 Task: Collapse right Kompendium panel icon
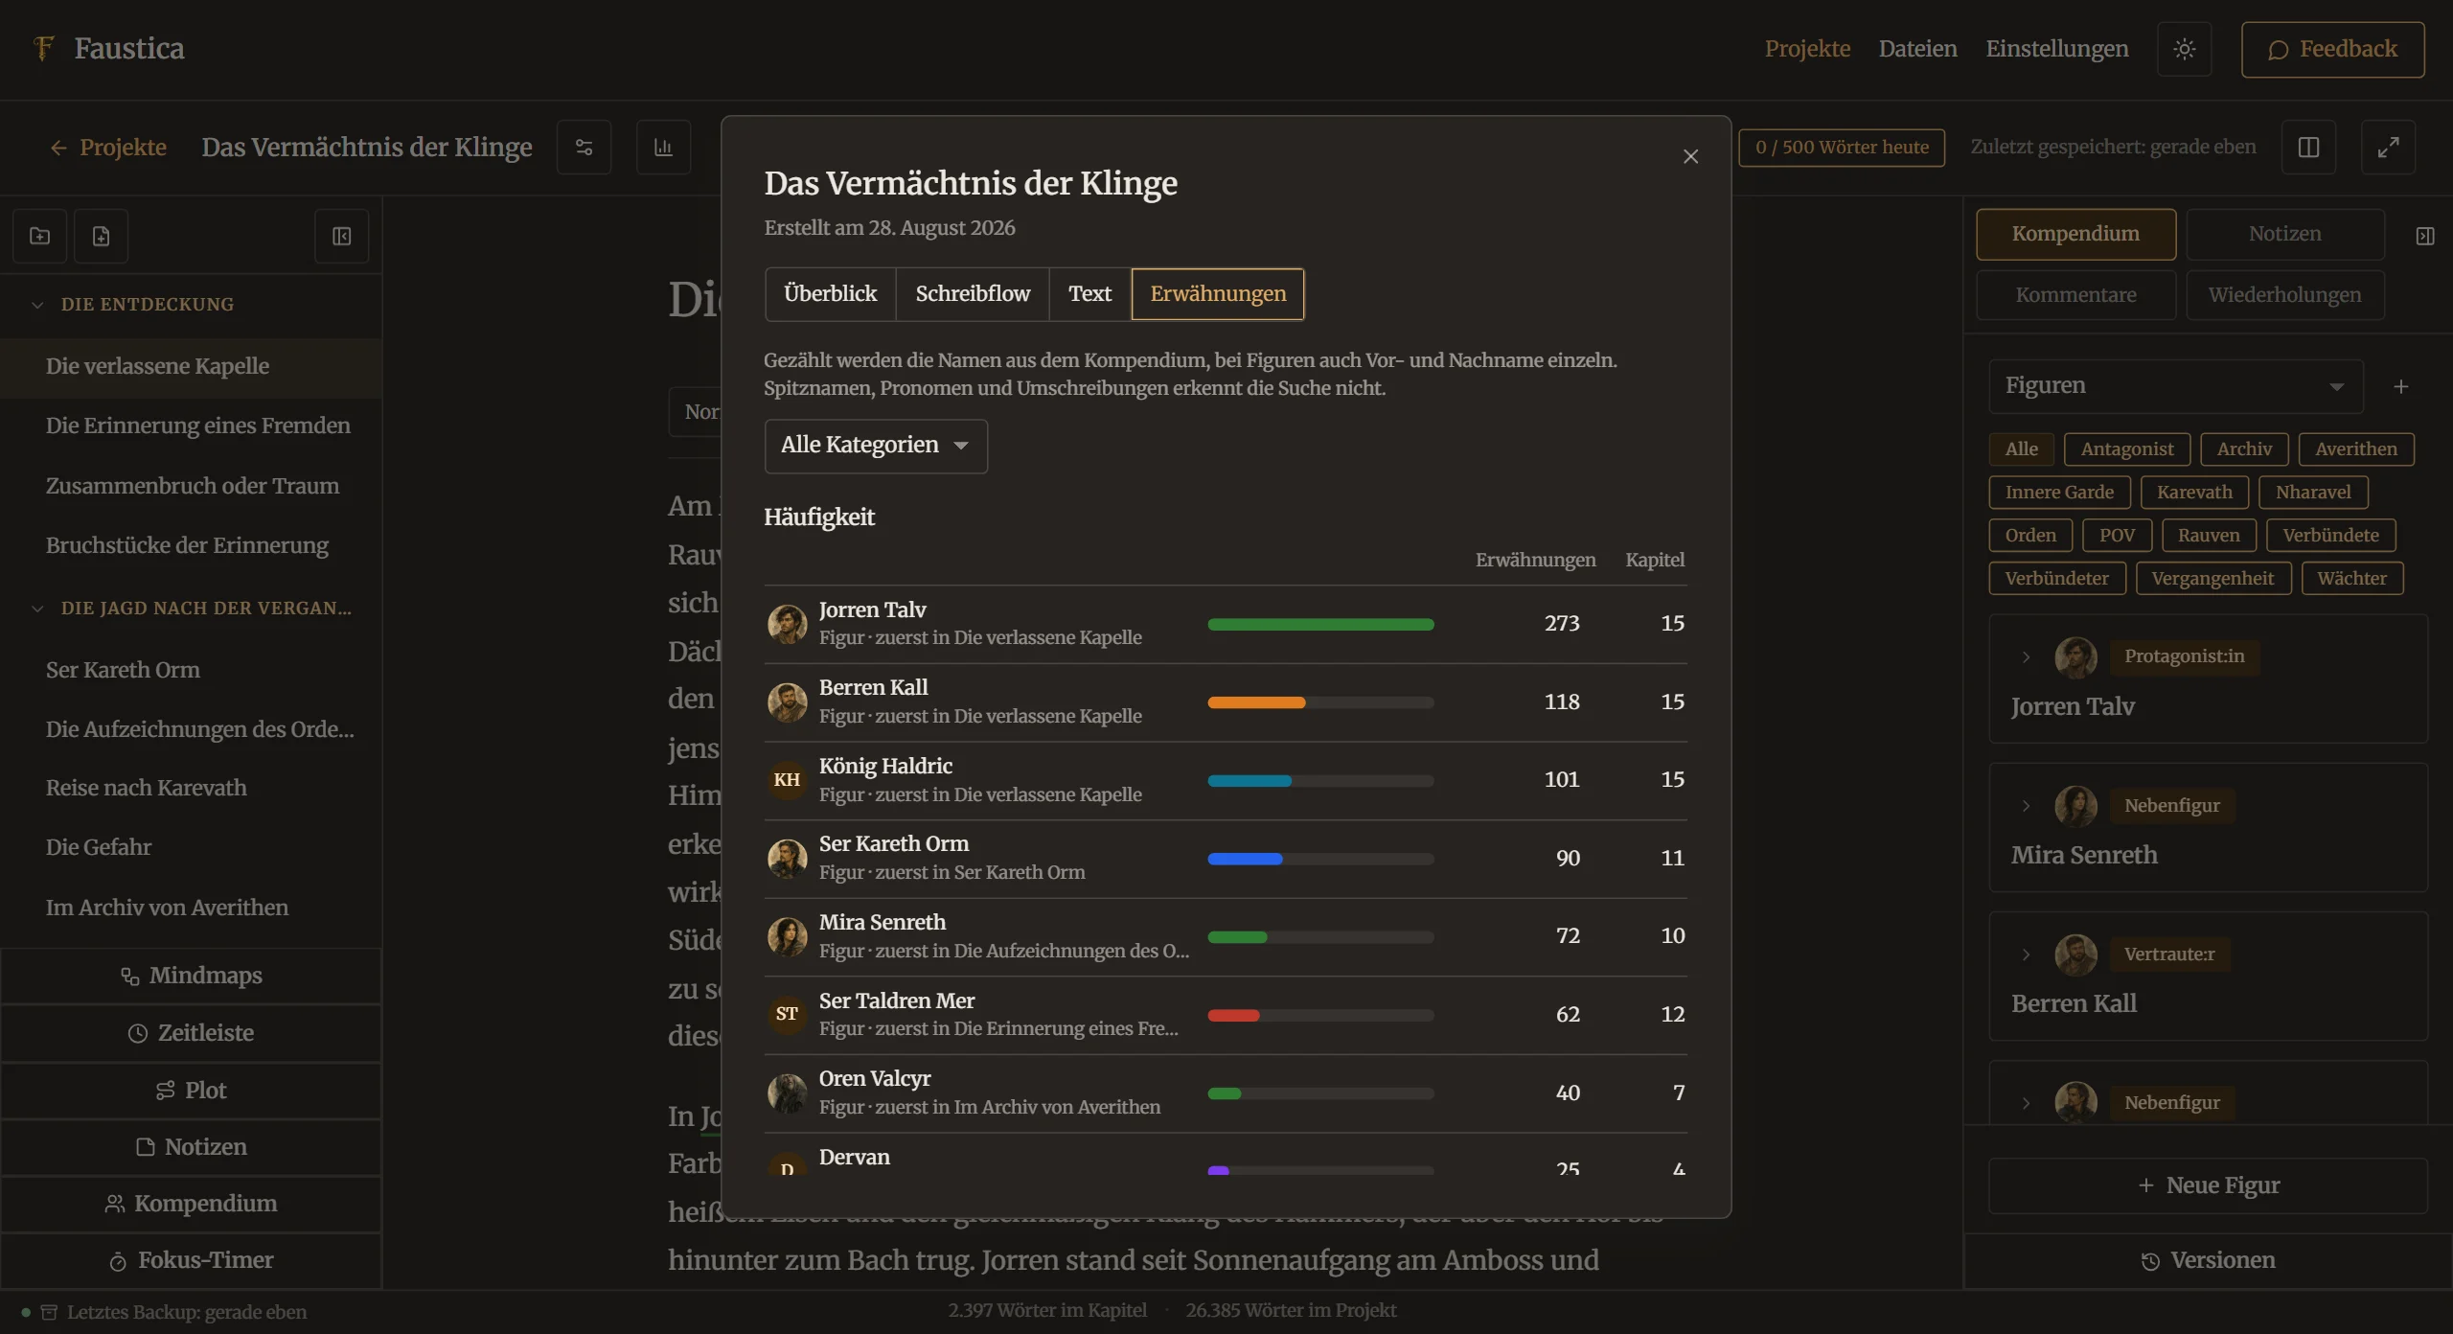2425,236
